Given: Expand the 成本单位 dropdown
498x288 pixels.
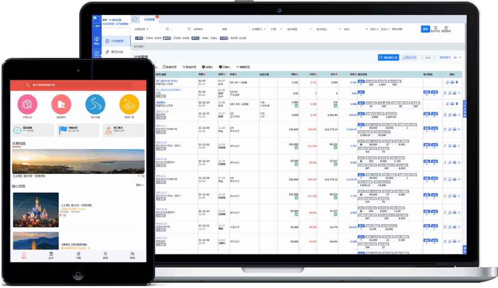Looking at the screenshot, I should [x=328, y=29].
